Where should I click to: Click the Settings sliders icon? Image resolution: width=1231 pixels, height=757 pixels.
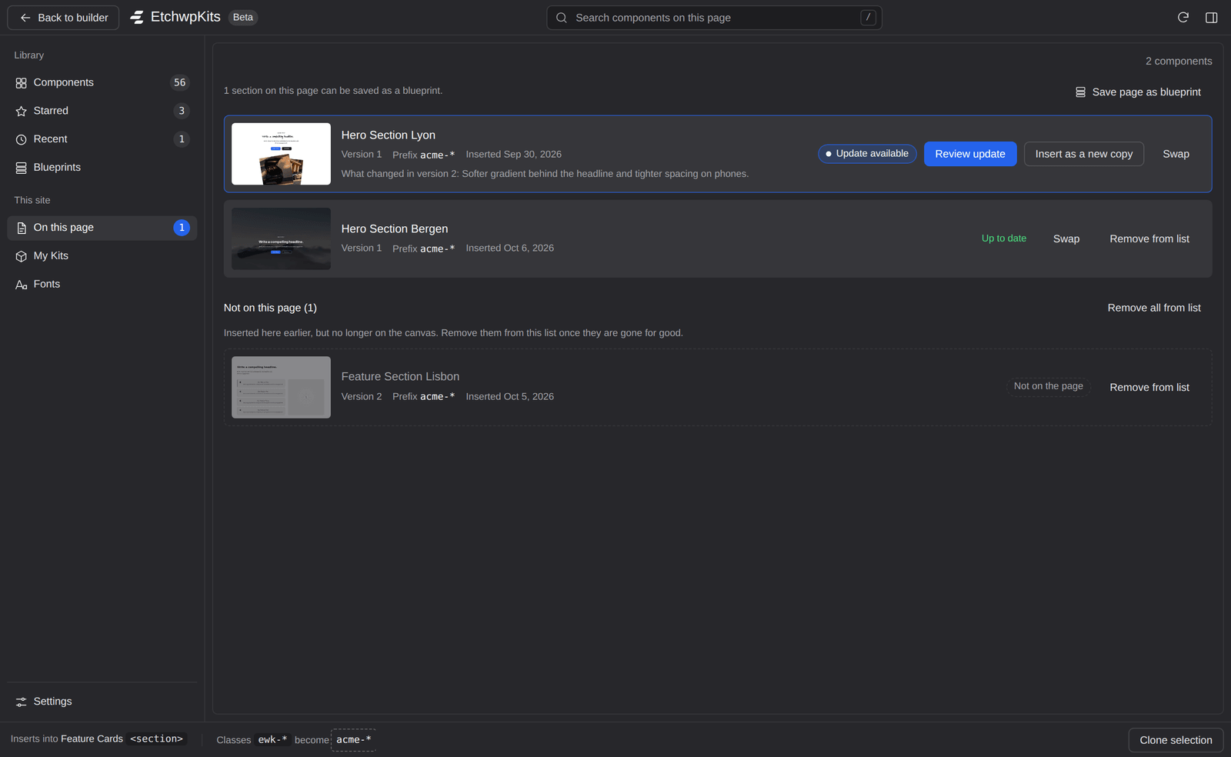coord(22,702)
